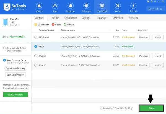Enable Retain User's Data While Flashing
Viewport: 166px width, 114px height.
click(x=101, y=108)
